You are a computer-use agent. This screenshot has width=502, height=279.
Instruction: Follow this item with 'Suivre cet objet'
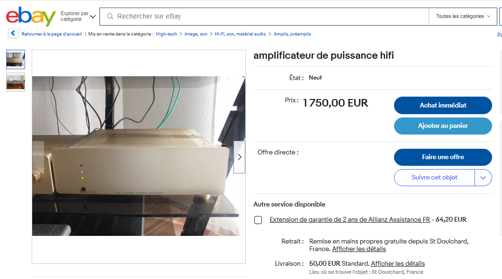pos(434,178)
